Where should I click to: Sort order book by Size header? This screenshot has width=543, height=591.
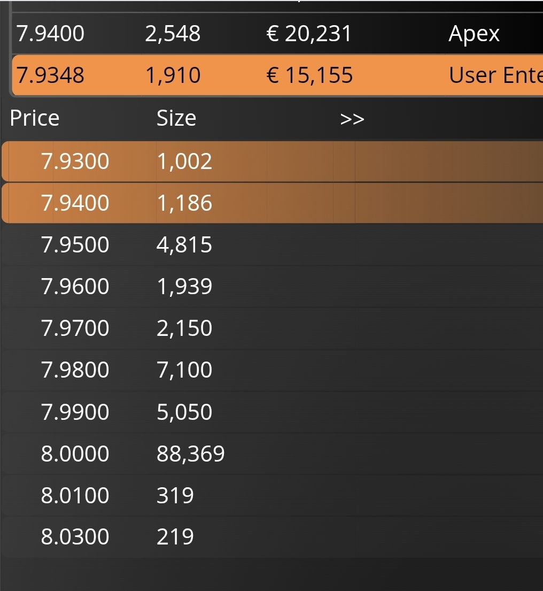click(176, 118)
